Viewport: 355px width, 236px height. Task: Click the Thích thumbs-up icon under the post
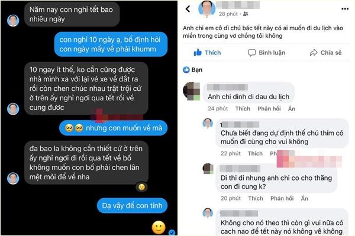point(198,53)
